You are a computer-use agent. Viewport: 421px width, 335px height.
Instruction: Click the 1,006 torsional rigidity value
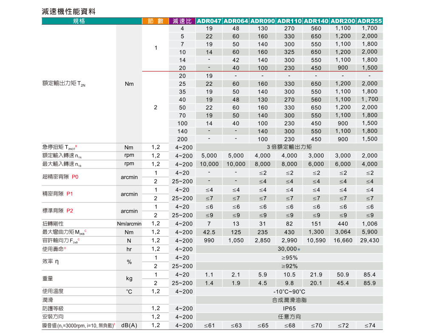(x=370, y=224)
